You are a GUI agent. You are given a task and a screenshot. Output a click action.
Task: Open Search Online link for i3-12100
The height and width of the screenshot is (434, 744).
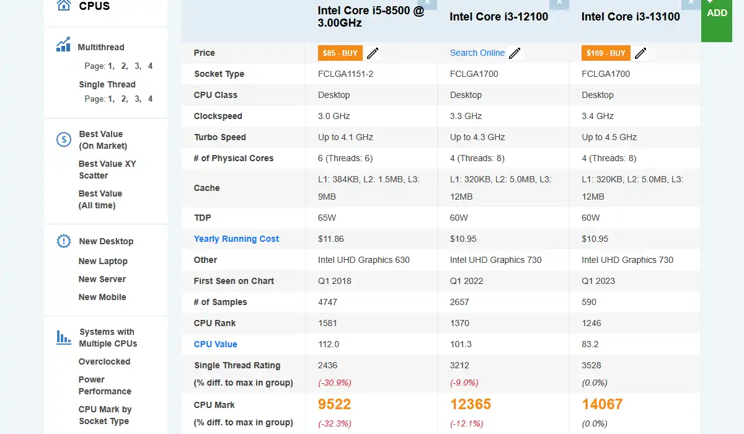(477, 53)
